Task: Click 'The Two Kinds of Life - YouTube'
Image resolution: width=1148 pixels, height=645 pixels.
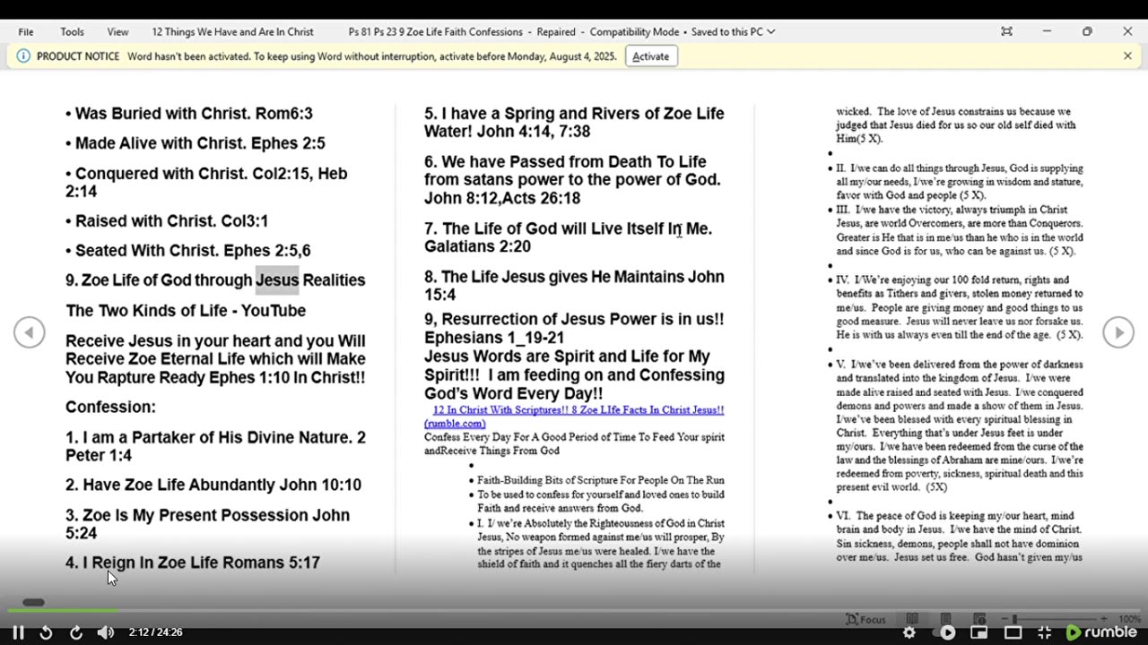Action: pos(186,311)
